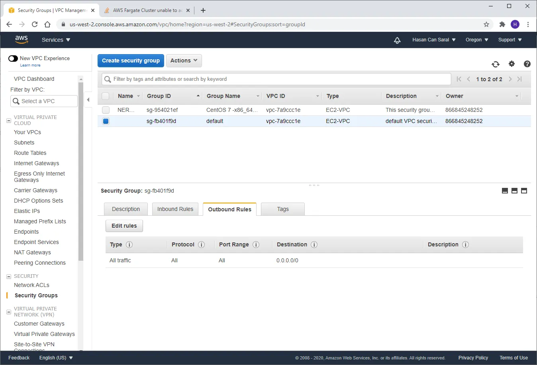Open the help question mark icon
Image resolution: width=537 pixels, height=365 pixels.
527,64
